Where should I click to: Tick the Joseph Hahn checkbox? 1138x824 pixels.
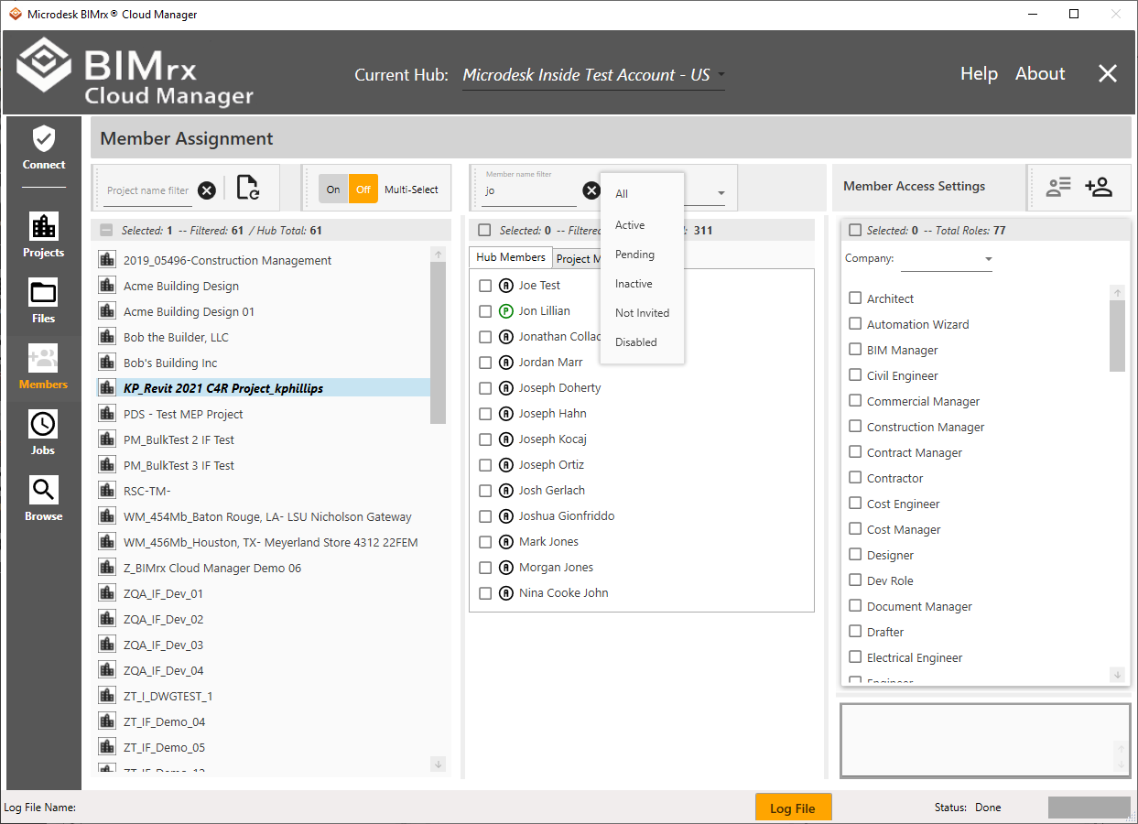(485, 414)
